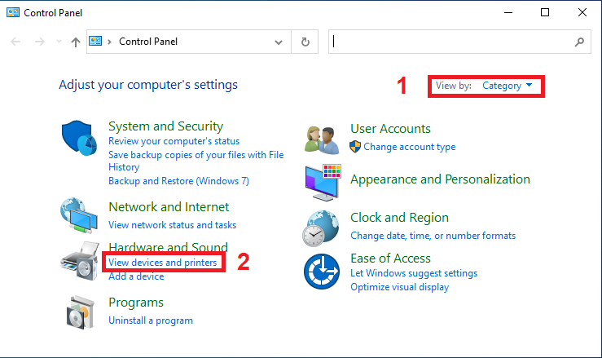Click Change date, time, or number formats
This screenshot has height=358, width=602.
pyautogui.click(x=433, y=236)
